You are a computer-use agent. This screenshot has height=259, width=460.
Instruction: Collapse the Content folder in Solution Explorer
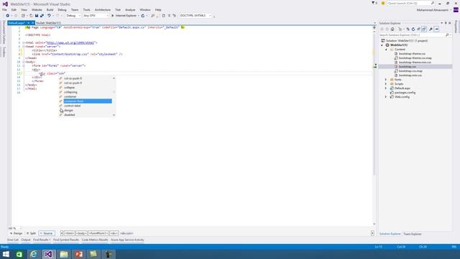[x=386, y=50]
